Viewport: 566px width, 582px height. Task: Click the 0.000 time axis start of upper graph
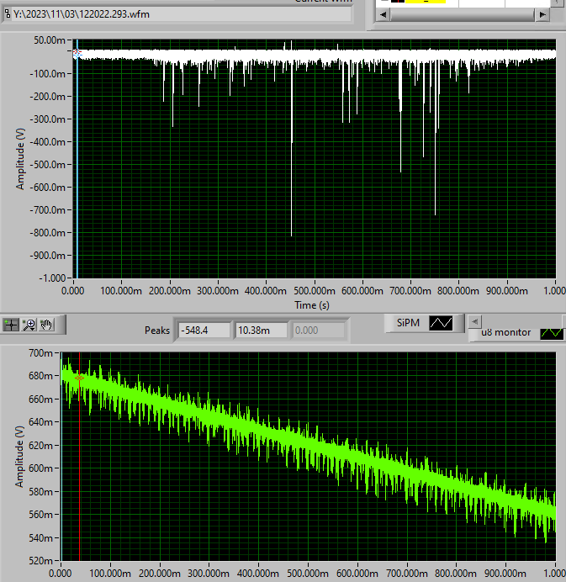tap(72, 291)
